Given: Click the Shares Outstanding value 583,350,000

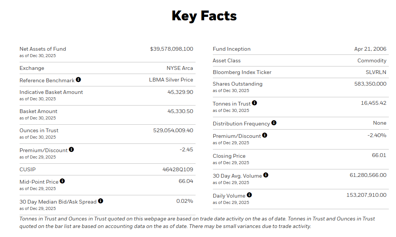Looking at the screenshot, I should 370,84.
